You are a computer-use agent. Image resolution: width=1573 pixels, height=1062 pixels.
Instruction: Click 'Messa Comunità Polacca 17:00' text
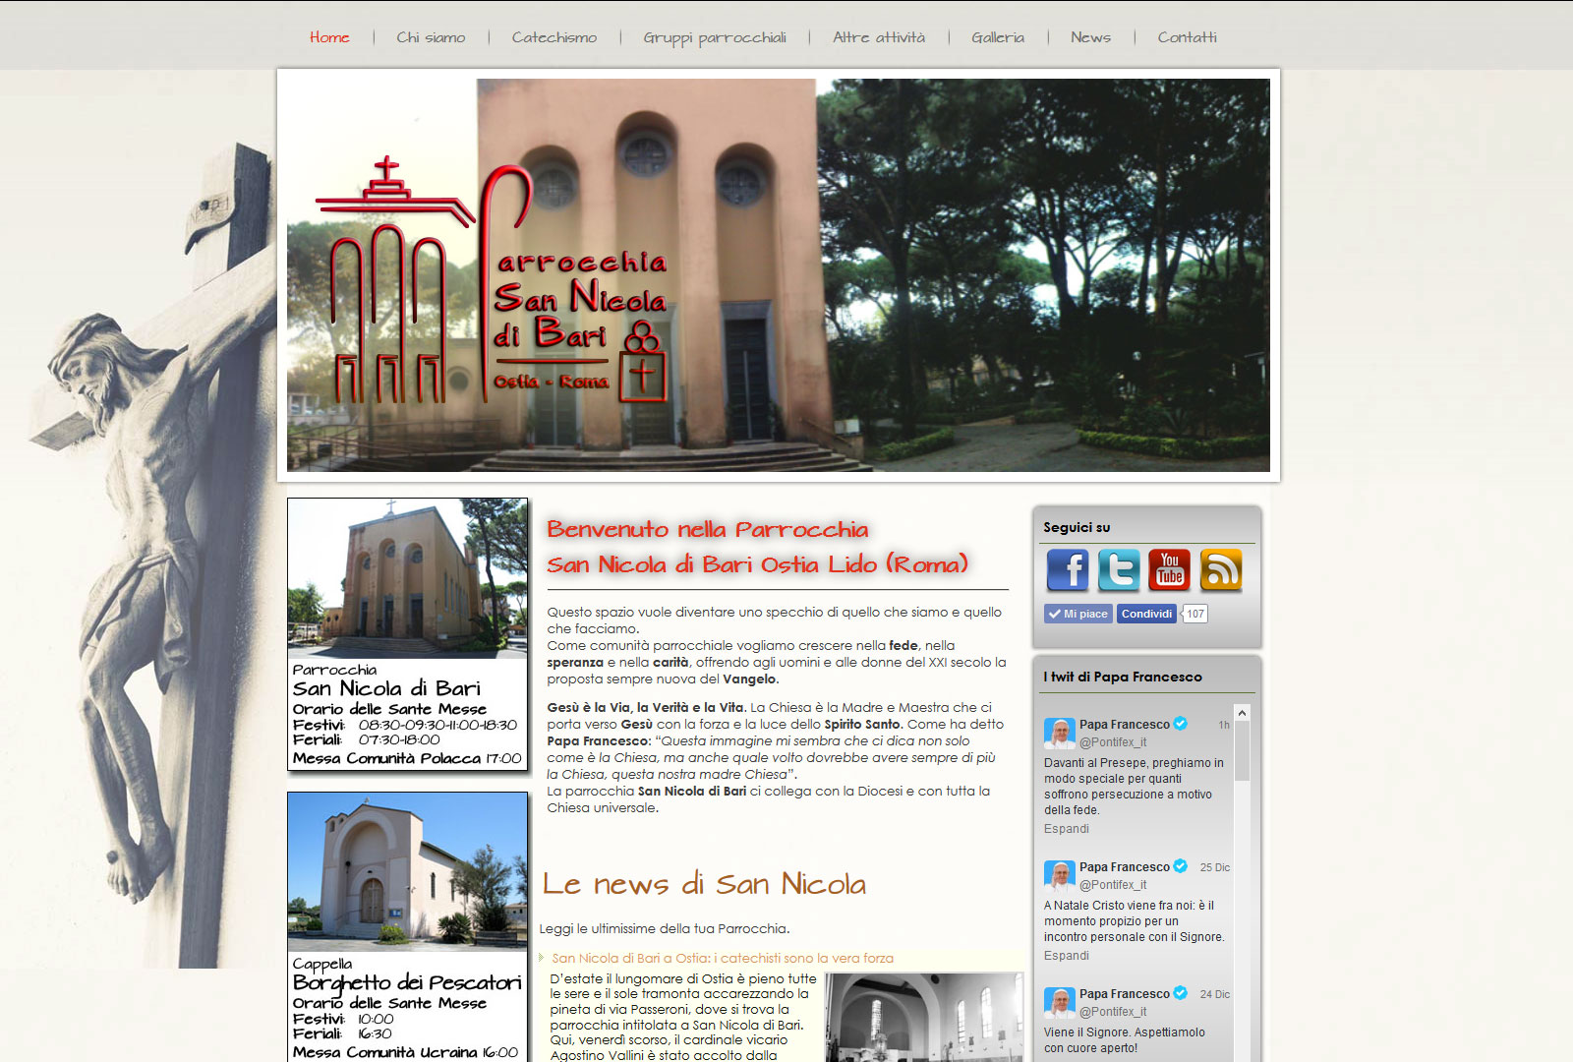407,758
